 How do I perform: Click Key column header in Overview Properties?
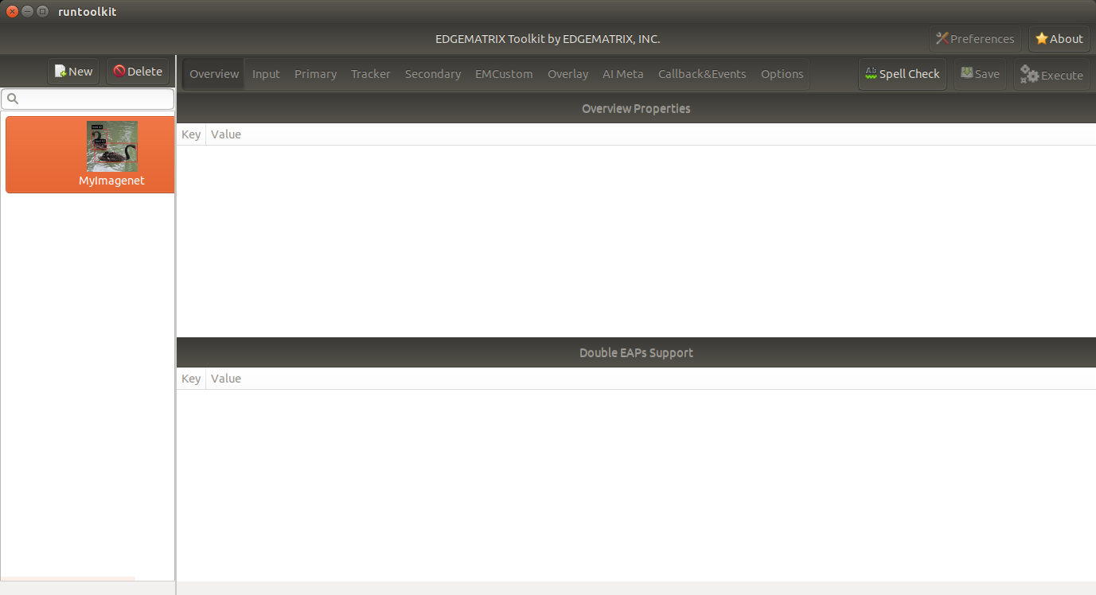191,134
